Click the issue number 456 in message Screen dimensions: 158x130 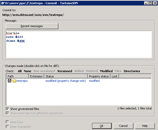click(x=22, y=41)
